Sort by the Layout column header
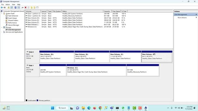The height and width of the screenshot is (111, 198). pos(44,11)
